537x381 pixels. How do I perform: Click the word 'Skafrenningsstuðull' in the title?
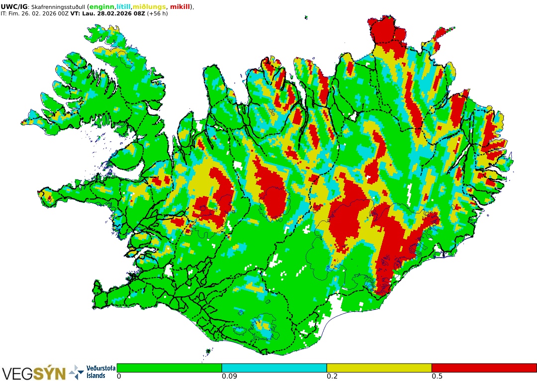pos(58,7)
